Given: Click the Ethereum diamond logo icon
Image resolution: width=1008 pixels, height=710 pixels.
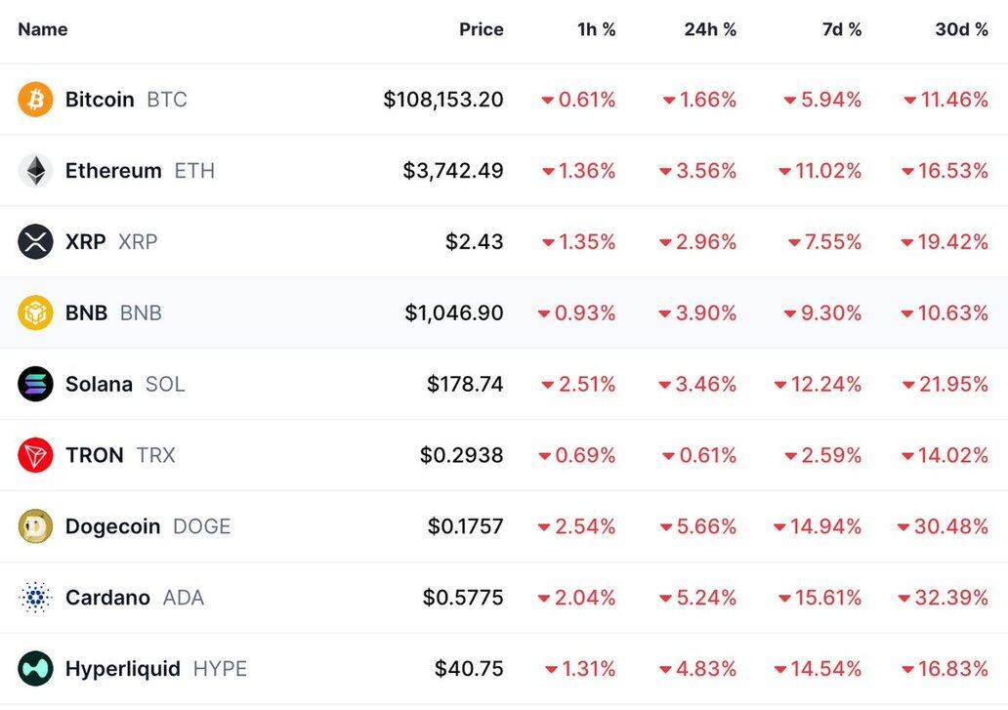Looking at the screenshot, I should point(35,171).
